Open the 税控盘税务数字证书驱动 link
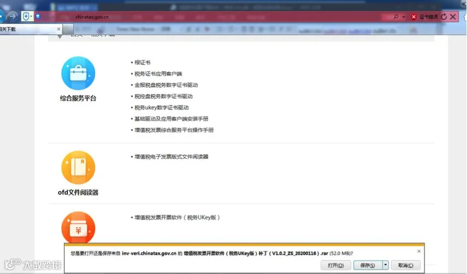This screenshot has width=467, height=274. [x=164, y=96]
